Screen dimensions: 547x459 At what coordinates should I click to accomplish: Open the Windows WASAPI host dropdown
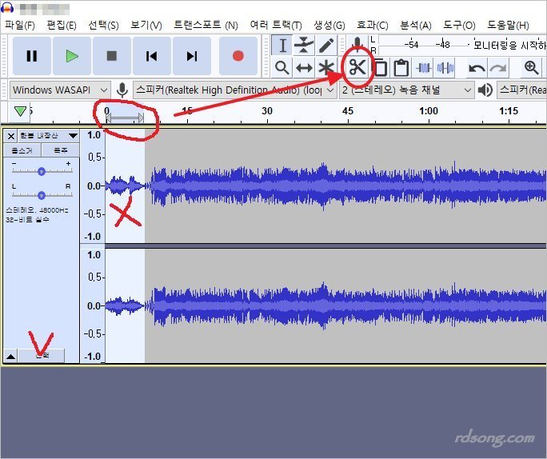(x=60, y=90)
